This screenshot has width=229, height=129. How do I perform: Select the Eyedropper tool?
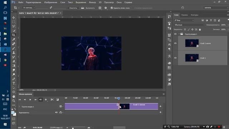click(14, 39)
